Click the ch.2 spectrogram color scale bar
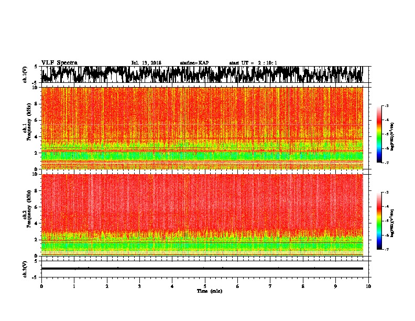Image resolution: width=415 pixels, height=321 pixels. (x=379, y=221)
